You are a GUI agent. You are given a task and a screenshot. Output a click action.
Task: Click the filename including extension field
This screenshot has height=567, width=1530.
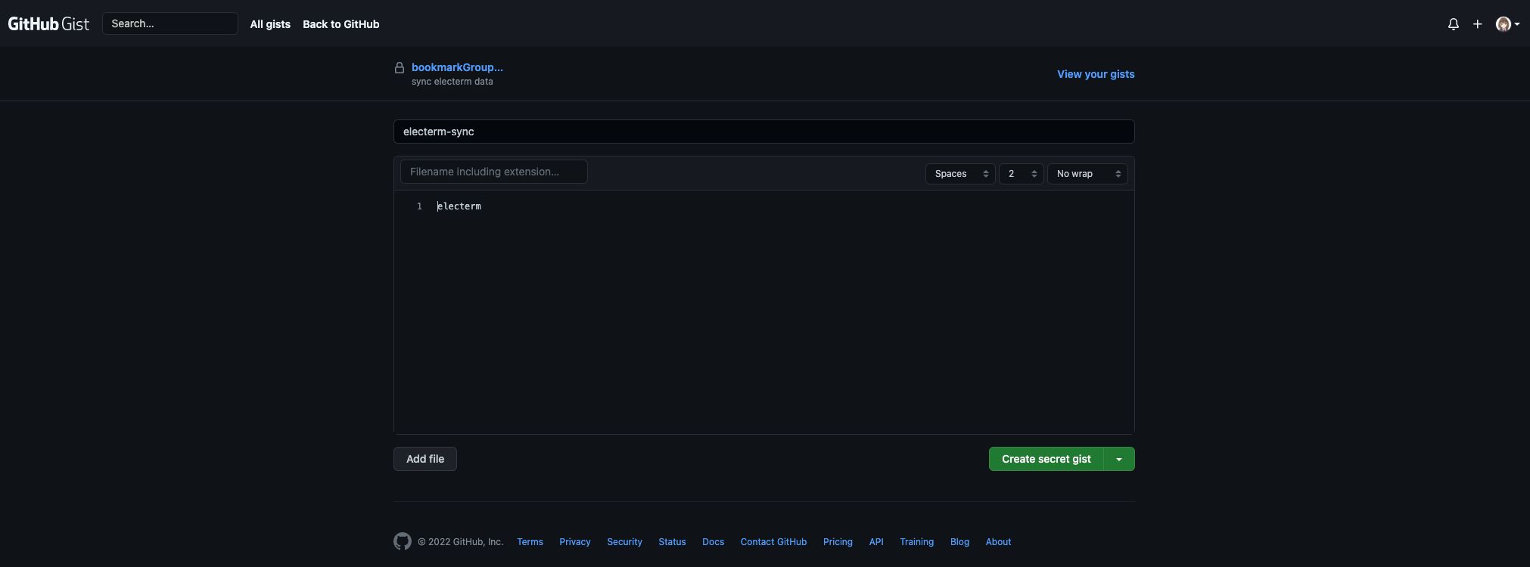pyautogui.click(x=493, y=172)
